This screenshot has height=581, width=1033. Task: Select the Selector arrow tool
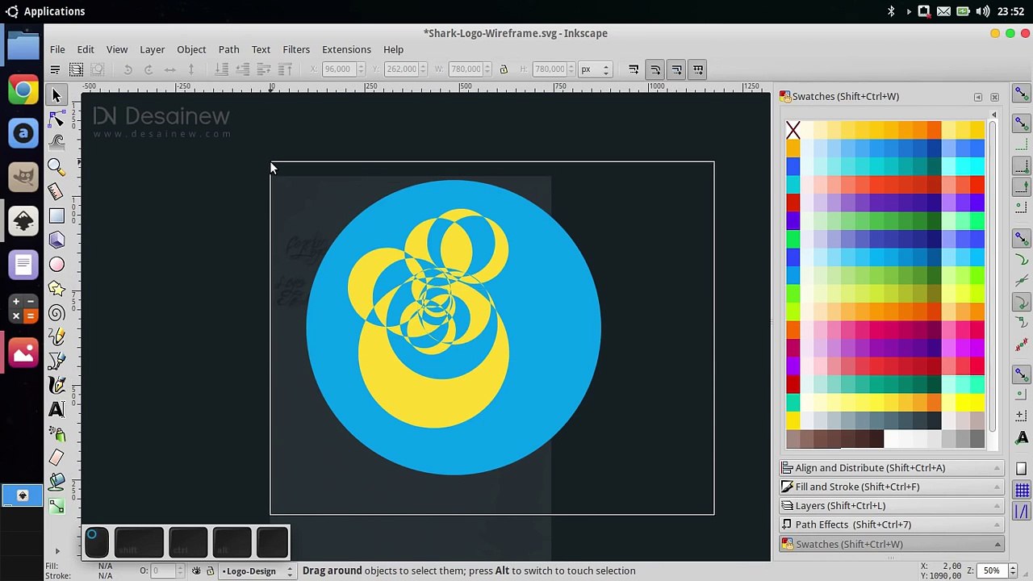56,96
